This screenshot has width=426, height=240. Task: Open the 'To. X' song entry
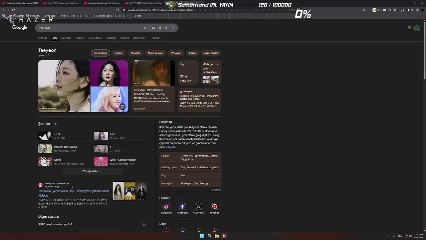[x=64, y=136]
